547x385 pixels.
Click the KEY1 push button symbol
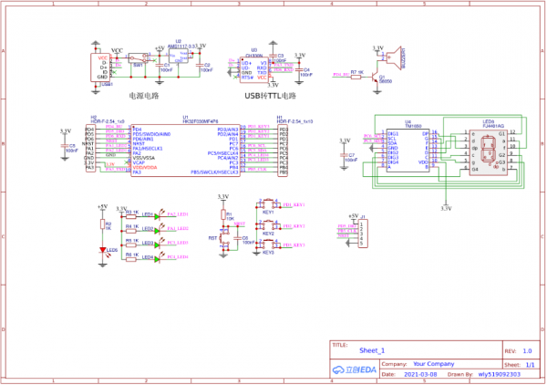click(267, 205)
